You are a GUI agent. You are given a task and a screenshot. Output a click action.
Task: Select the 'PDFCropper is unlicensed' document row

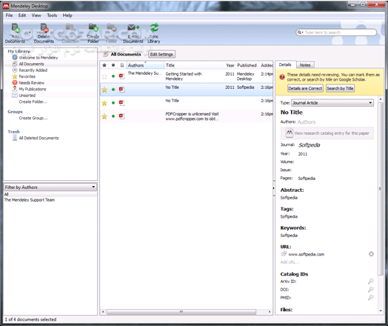[187, 116]
